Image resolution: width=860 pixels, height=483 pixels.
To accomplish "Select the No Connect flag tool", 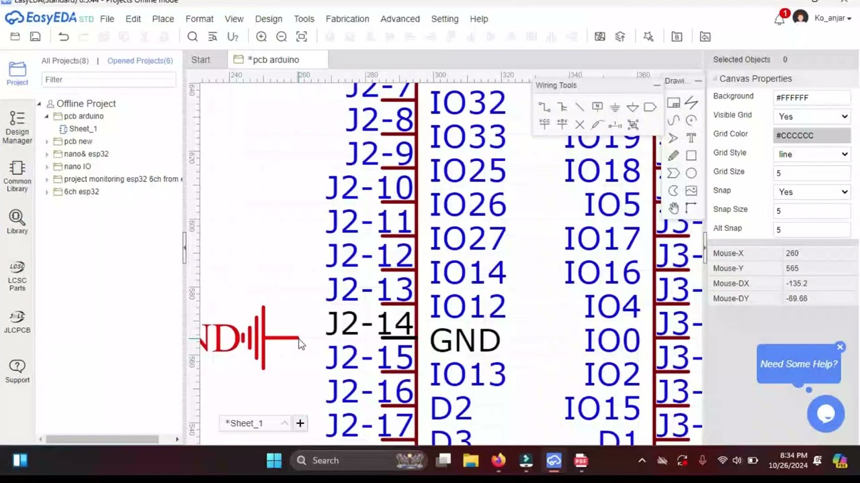I will (x=579, y=125).
